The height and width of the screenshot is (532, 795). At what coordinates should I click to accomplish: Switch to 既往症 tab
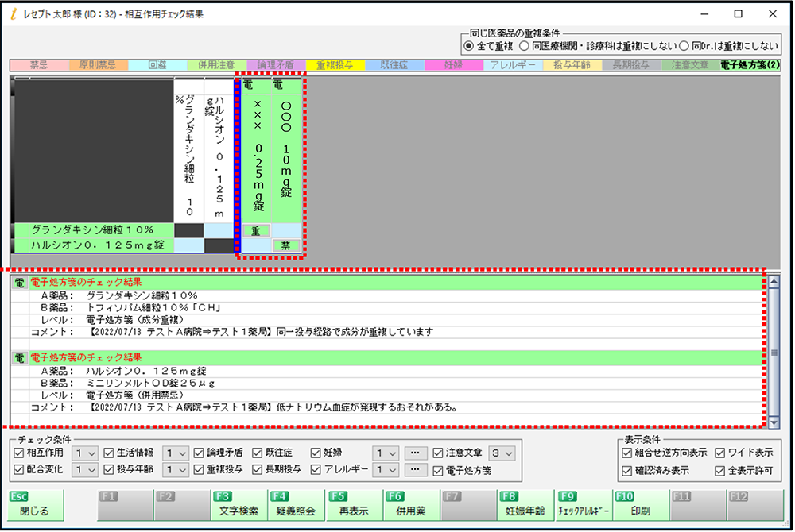tap(395, 65)
